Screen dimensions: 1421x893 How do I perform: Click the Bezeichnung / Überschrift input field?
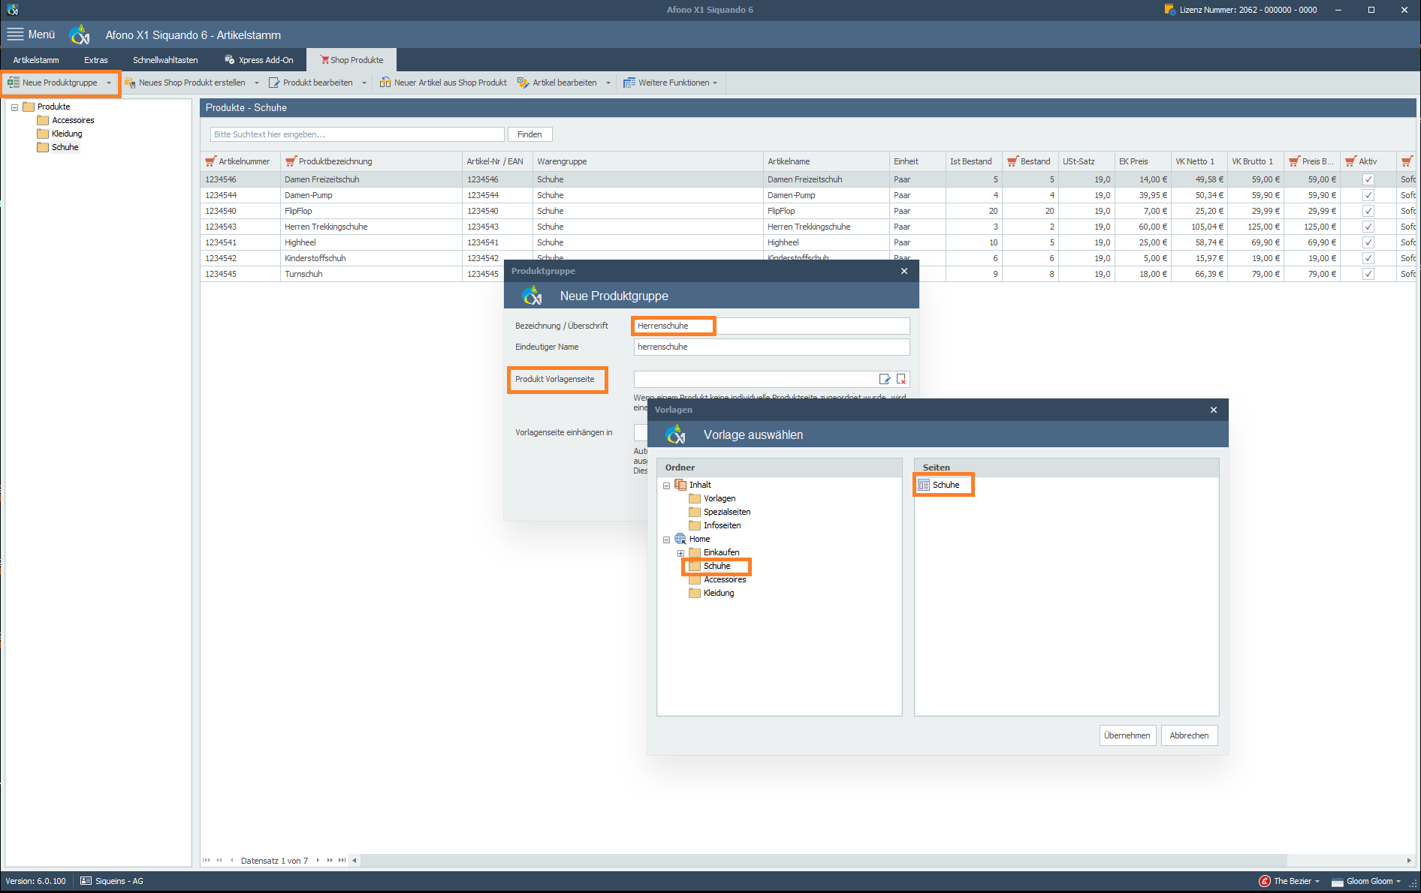[771, 326]
